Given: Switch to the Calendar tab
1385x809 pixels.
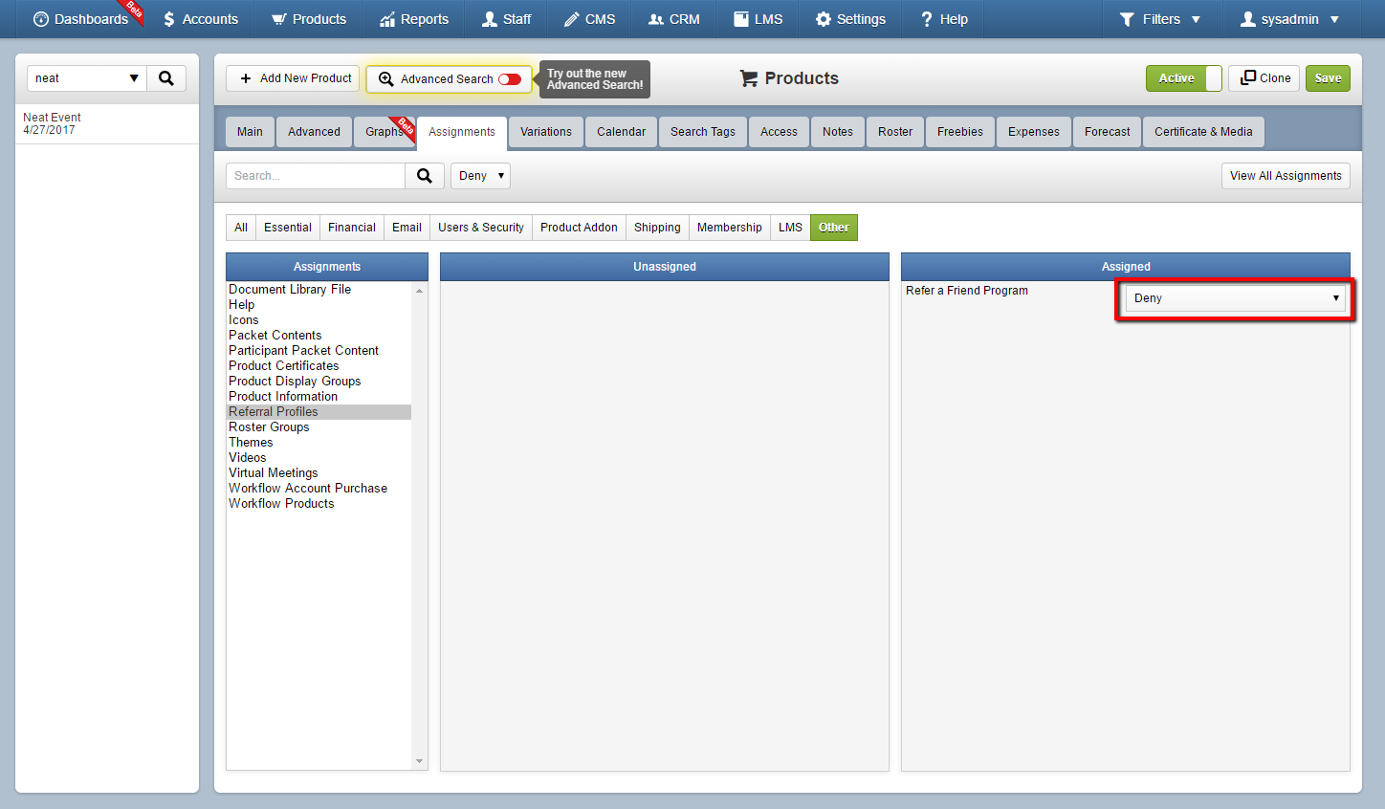Looking at the screenshot, I should coord(621,132).
